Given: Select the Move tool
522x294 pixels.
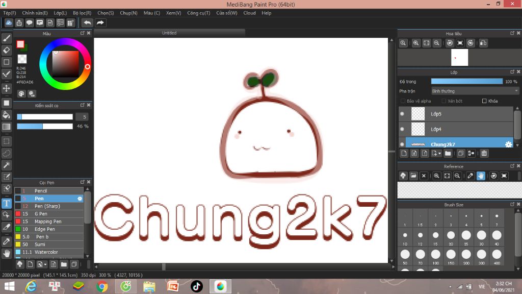Looking at the screenshot, I should tap(6, 88).
